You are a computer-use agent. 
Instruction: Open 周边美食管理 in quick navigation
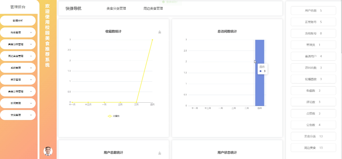tap(153, 9)
